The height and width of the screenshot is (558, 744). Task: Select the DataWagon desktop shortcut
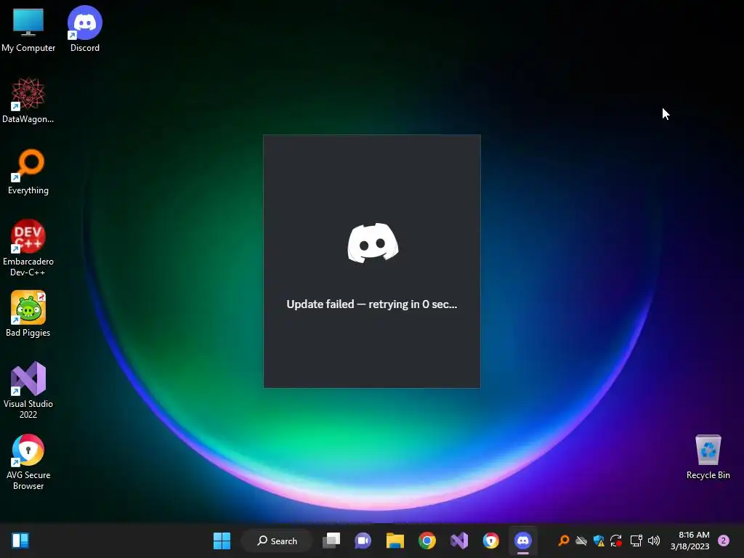[28, 100]
